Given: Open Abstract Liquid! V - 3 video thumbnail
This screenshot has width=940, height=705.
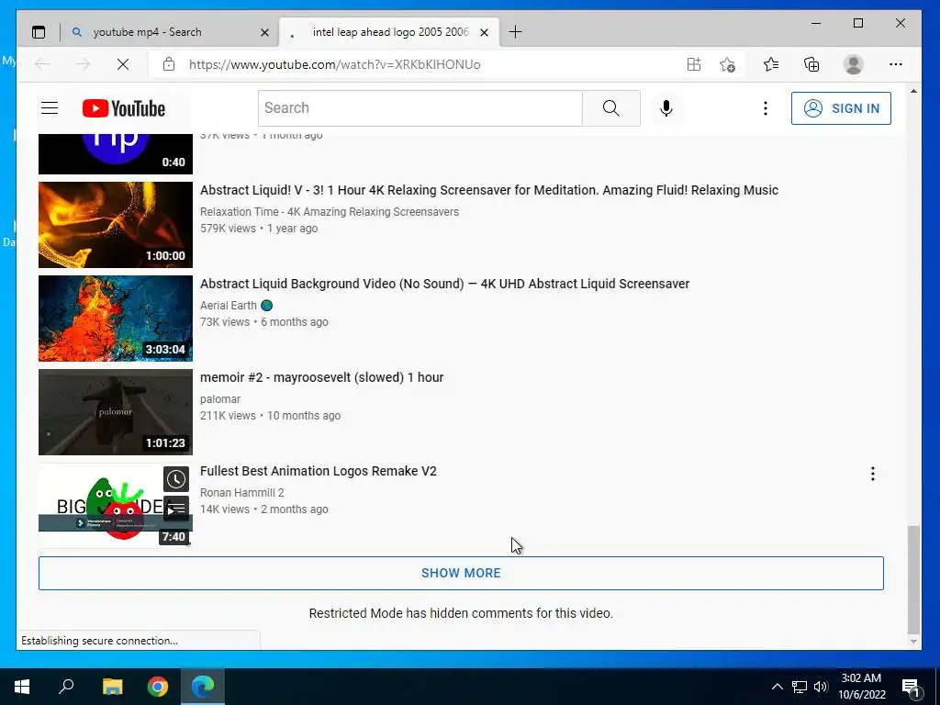Looking at the screenshot, I should [x=116, y=225].
